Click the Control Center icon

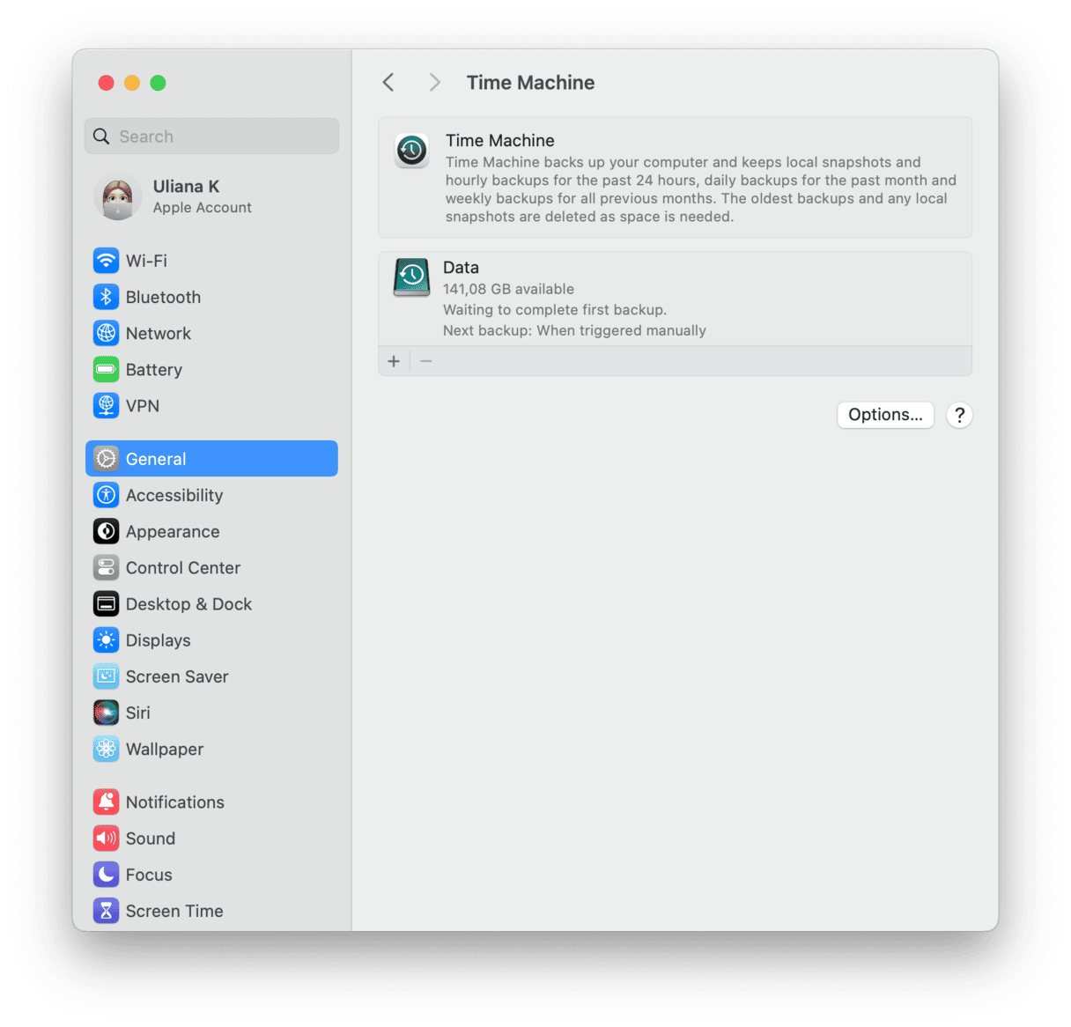[106, 567]
